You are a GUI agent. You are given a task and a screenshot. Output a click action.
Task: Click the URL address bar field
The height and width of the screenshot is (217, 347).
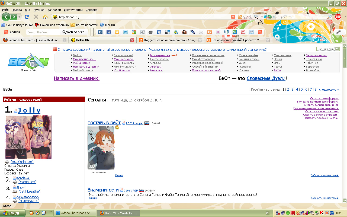pos(144,17)
